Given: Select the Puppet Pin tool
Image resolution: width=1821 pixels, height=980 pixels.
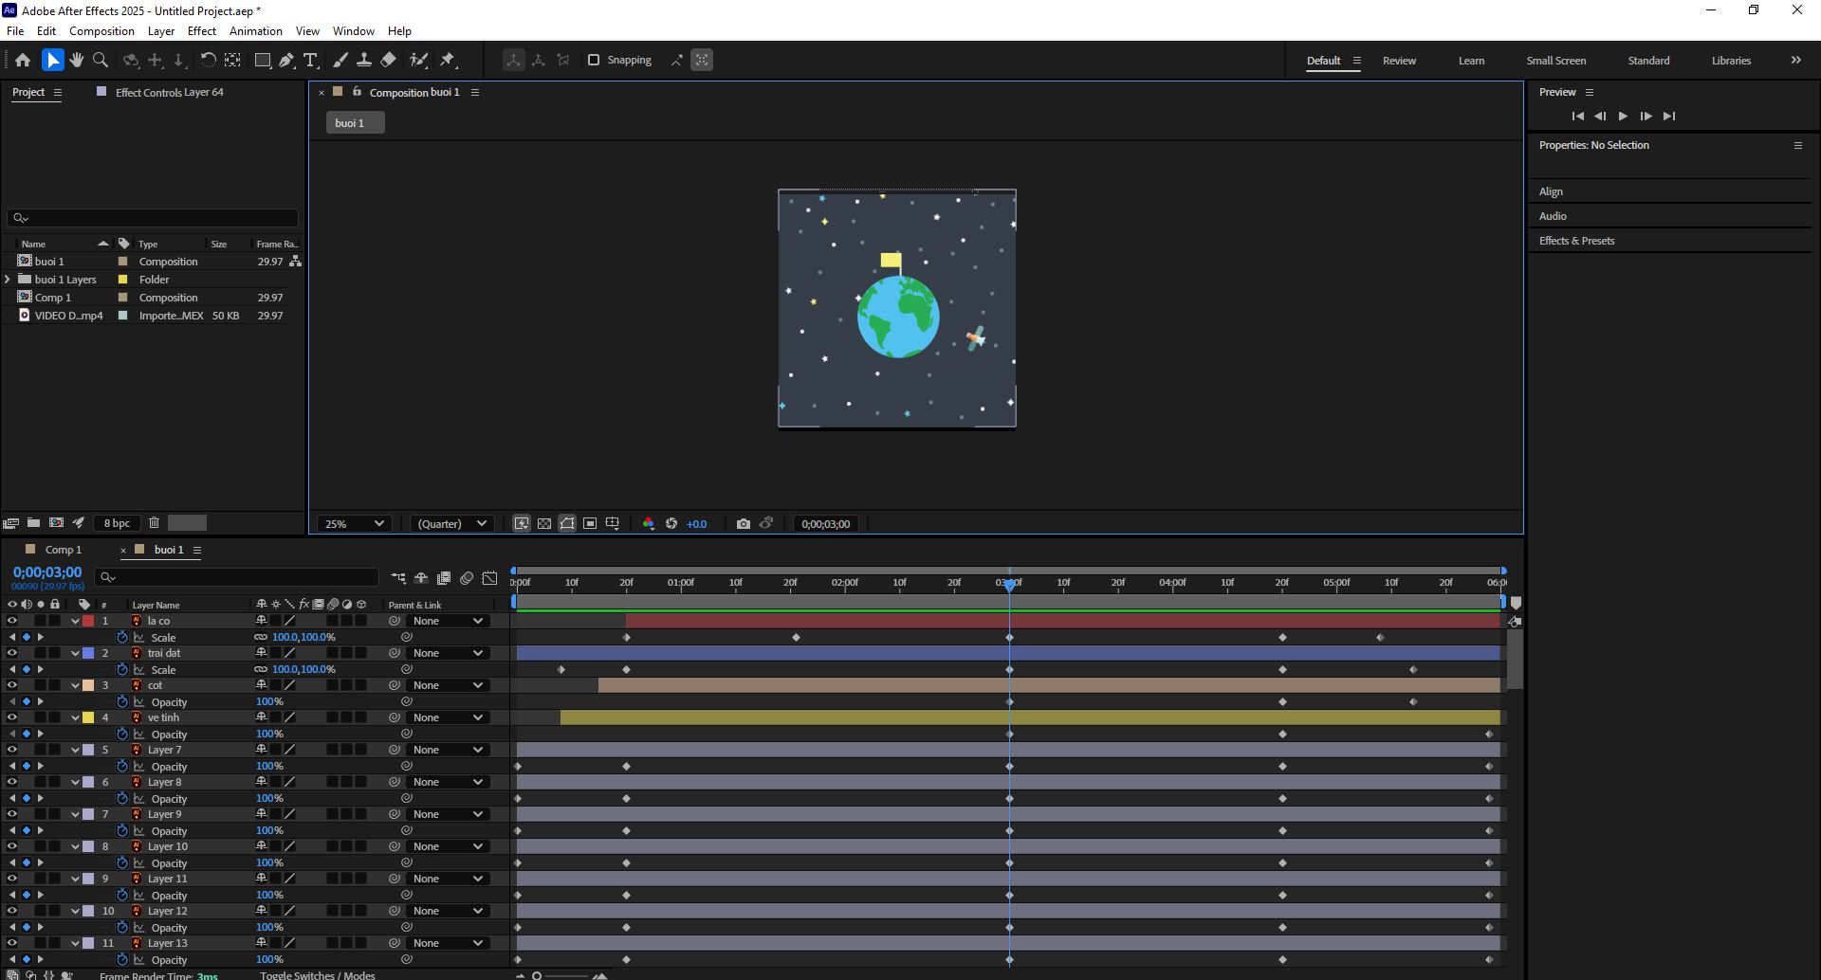Looking at the screenshot, I should [x=448, y=60].
